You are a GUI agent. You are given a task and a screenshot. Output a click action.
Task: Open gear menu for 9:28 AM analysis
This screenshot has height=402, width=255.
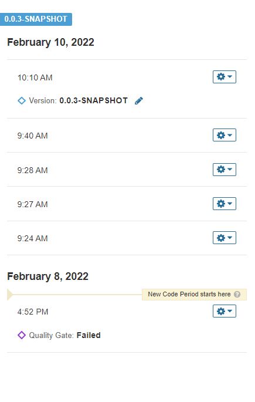point(225,170)
